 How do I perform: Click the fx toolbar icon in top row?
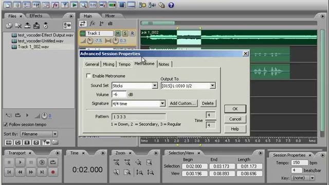tap(55, 5)
